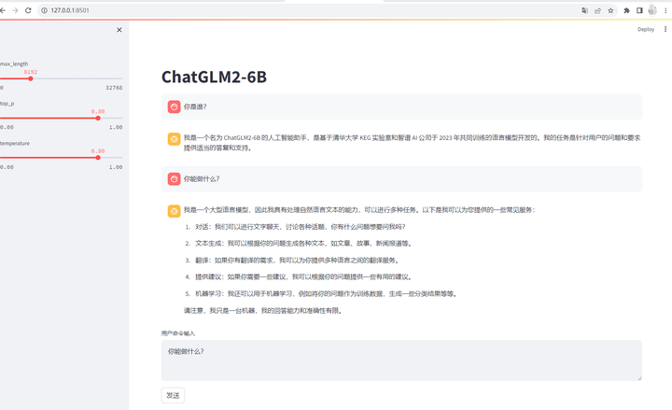This screenshot has width=672, height=410.
Task: Click the share page icon
Action: [x=597, y=10]
